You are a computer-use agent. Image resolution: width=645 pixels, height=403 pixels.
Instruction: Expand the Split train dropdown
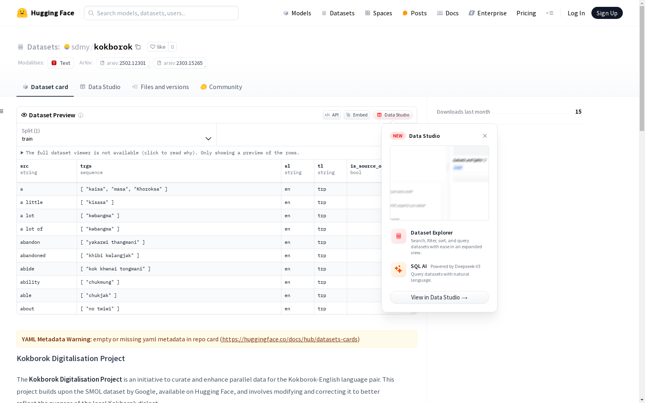click(117, 135)
